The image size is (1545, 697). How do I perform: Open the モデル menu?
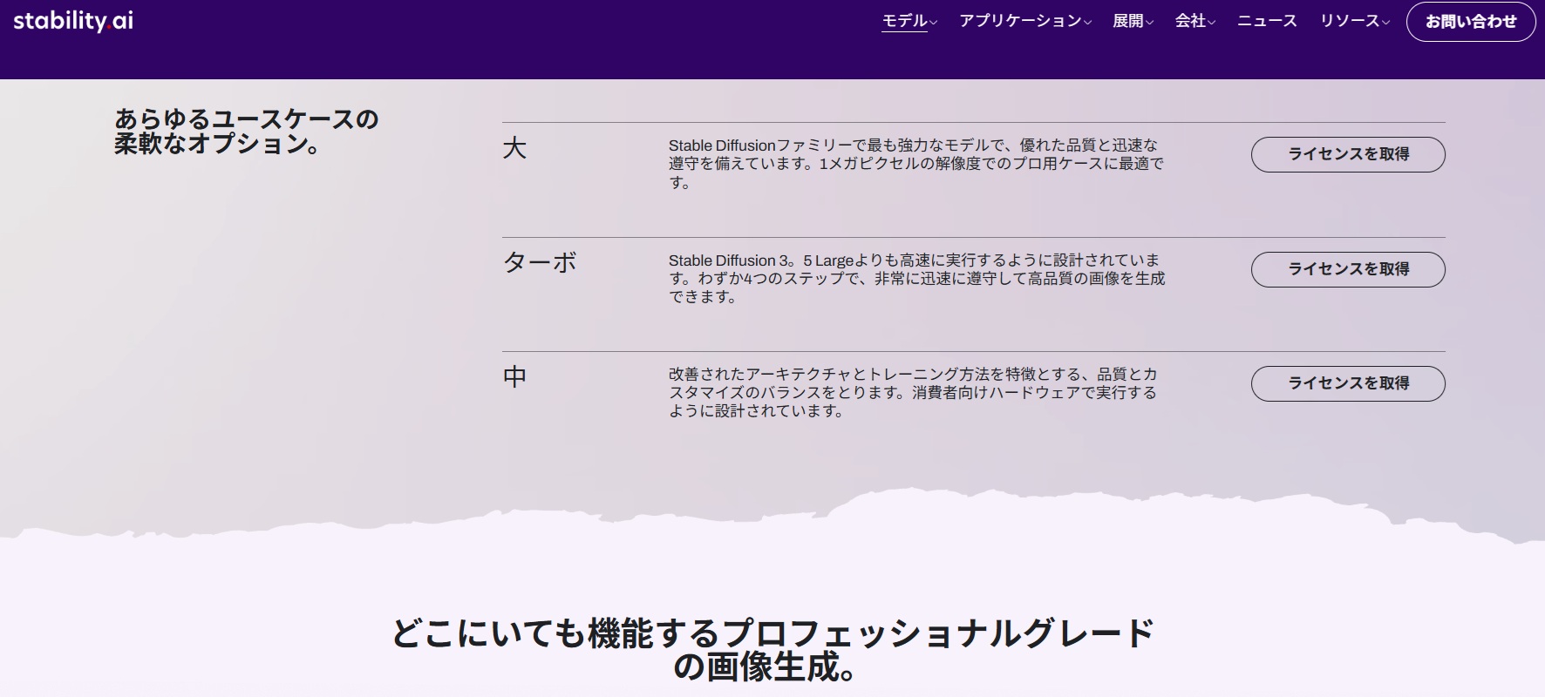point(904,21)
